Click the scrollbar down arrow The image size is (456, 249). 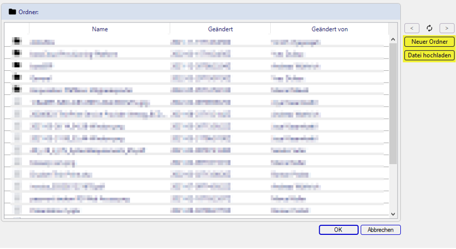click(x=393, y=214)
